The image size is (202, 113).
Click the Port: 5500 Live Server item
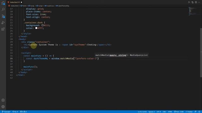179,112
